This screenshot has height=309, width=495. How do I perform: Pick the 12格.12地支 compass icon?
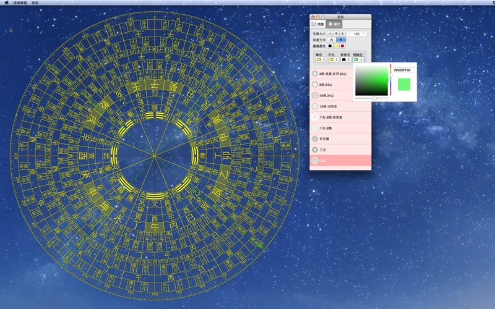point(315,106)
